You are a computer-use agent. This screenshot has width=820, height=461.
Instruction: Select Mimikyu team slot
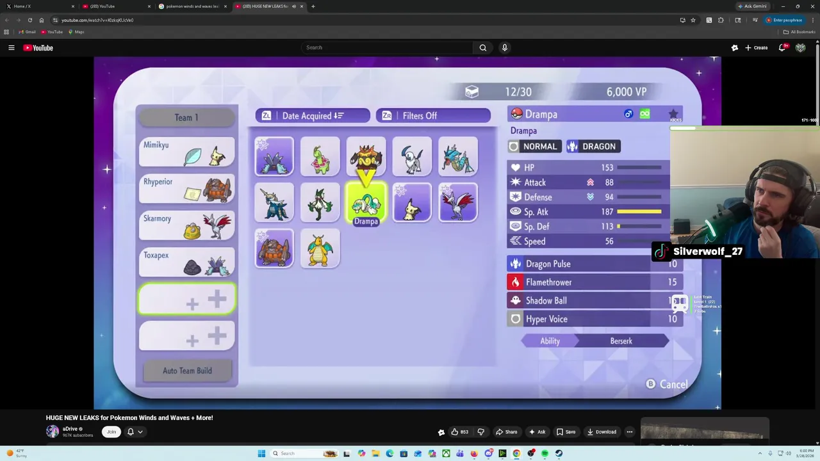pyautogui.click(x=187, y=153)
